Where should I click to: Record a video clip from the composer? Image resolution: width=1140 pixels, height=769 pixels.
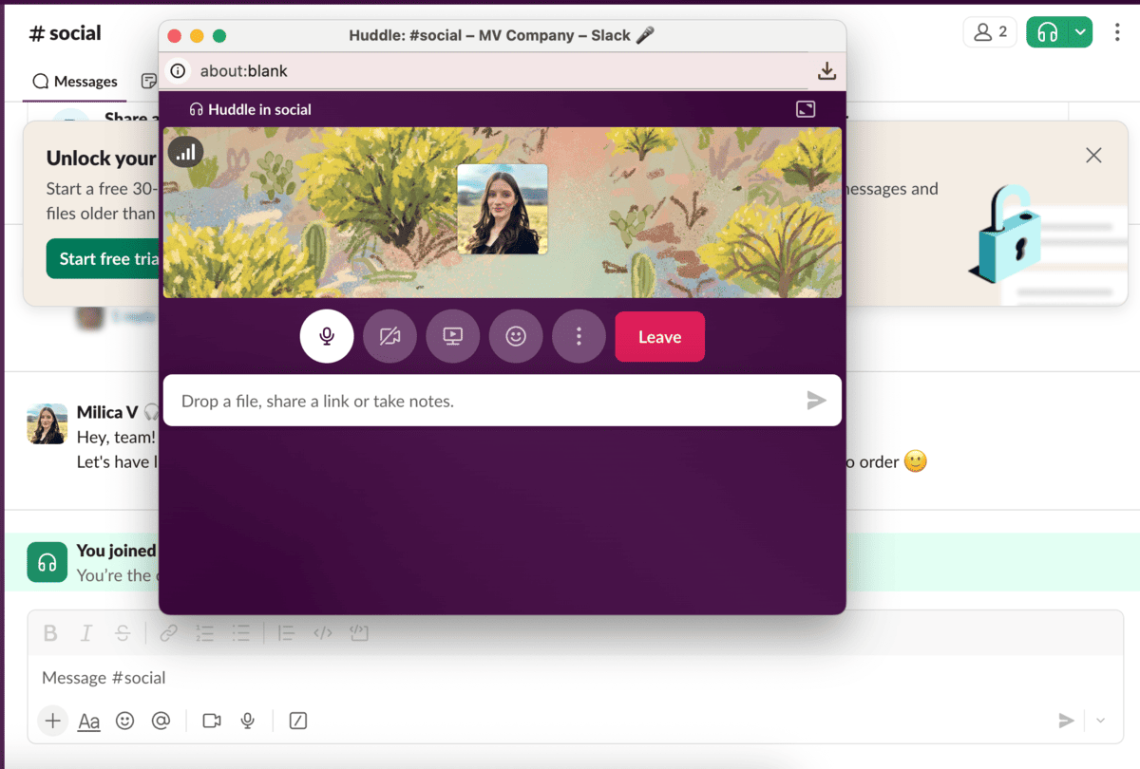pos(212,722)
